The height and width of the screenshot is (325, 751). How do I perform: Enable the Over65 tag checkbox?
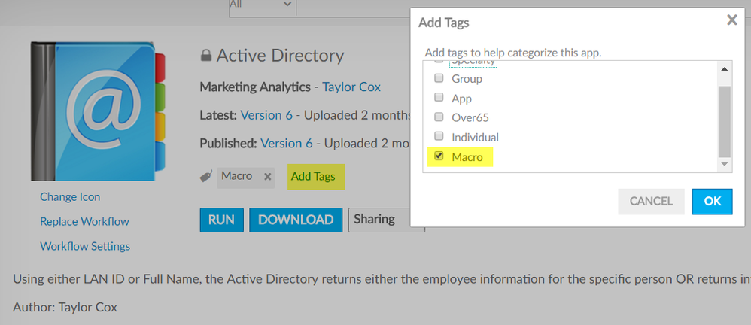(439, 117)
